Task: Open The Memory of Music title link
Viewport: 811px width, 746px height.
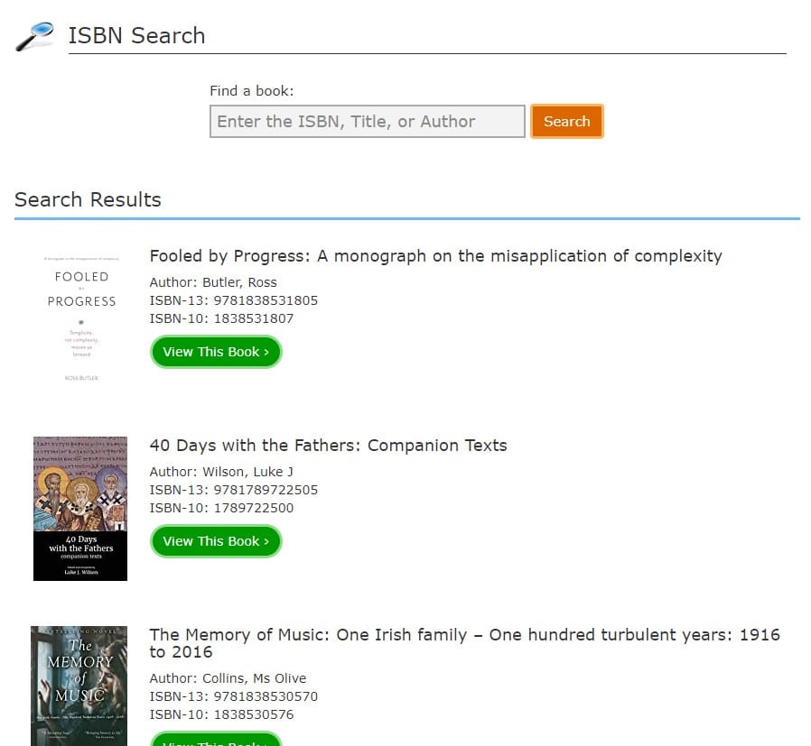Action: click(x=464, y=643)
